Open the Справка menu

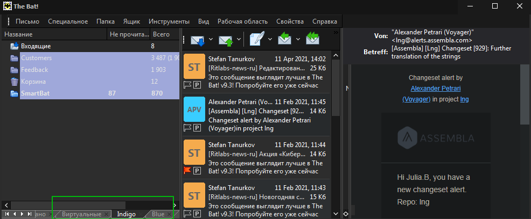[x=325, y=21]
